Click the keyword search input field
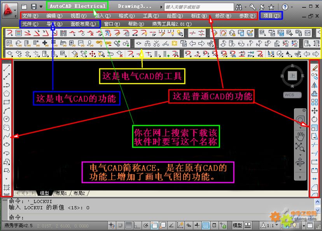 [199, 7]
